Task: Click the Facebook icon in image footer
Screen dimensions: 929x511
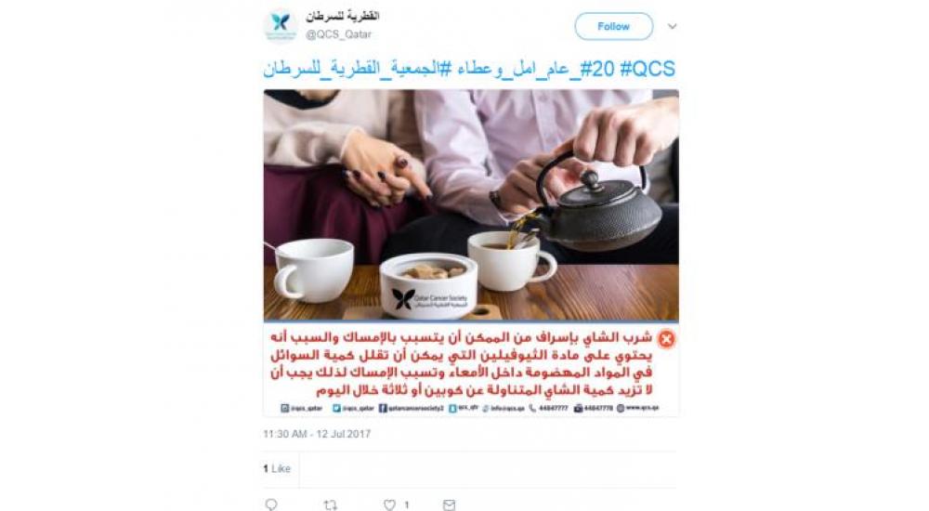Action: coord(383,409)
